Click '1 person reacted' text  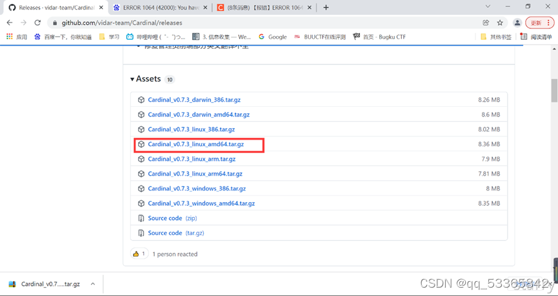(175, 254)
